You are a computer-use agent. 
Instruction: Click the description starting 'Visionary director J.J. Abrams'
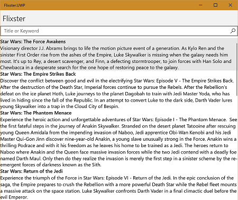[116, 58]
